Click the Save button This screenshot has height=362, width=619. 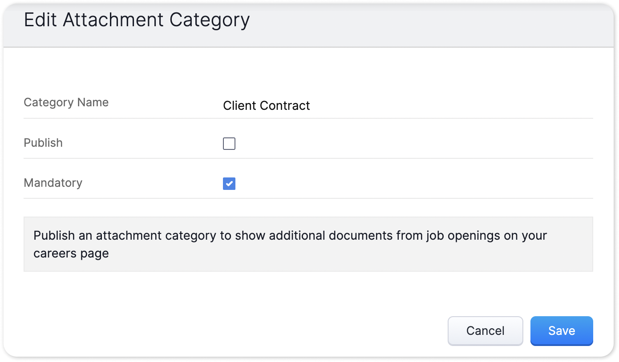pyautogui.click(x=561, y=331)
